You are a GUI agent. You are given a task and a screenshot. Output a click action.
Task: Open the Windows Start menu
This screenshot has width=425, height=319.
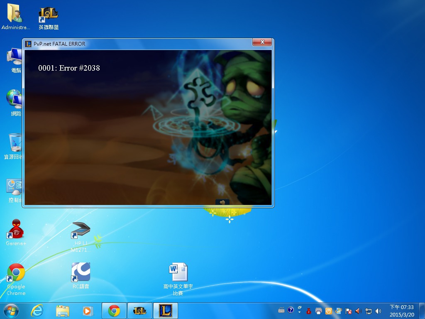tap(11, 311)
